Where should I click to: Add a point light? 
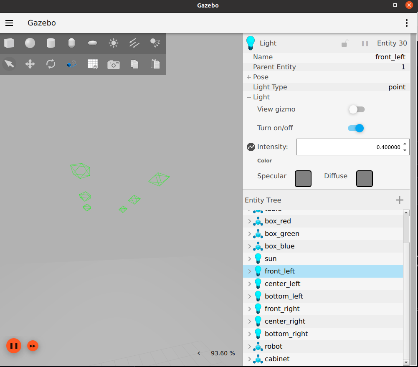click(x=114, y=43)
